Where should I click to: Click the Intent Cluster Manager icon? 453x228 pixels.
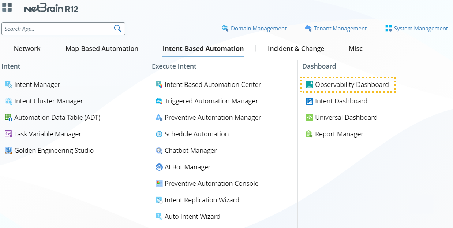click(8, 101)
